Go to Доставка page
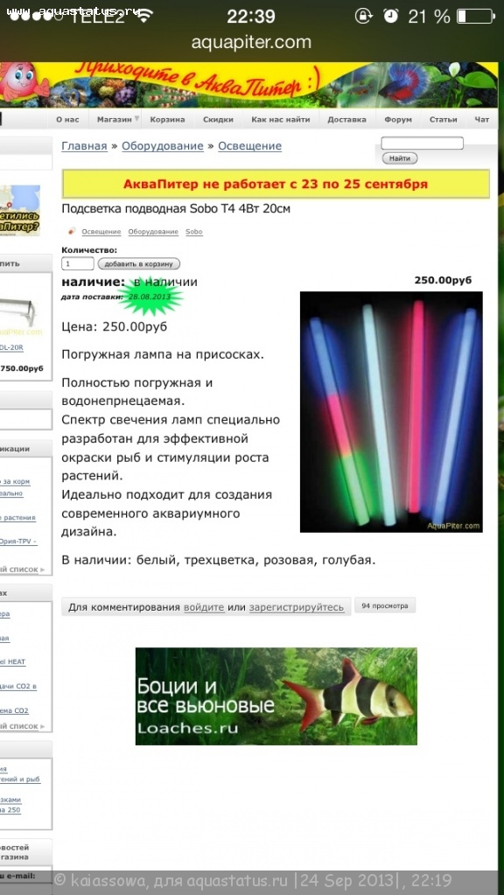The image size is (504, 895). click(347, 119)
